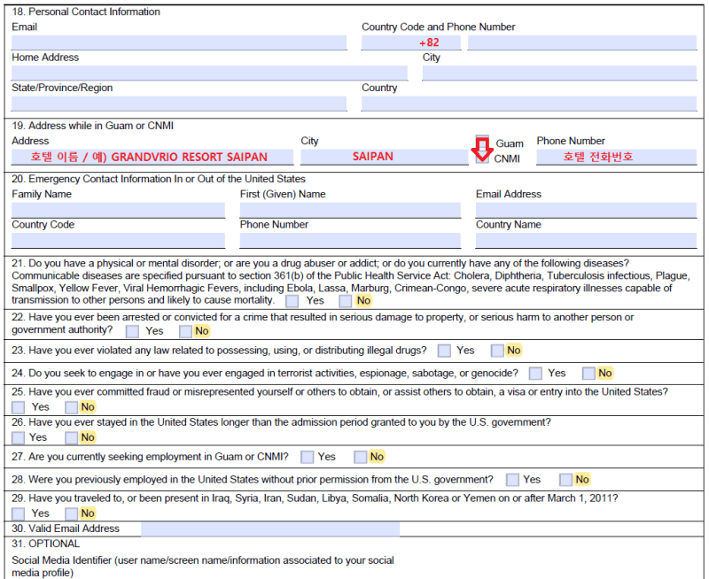Click the 'CNMI' label in section 19
The height and width of the screenshot is (579, 709).
(x=507, y=159)
